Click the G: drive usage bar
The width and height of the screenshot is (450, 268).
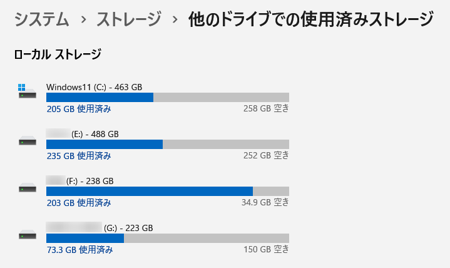click(168, 238)
